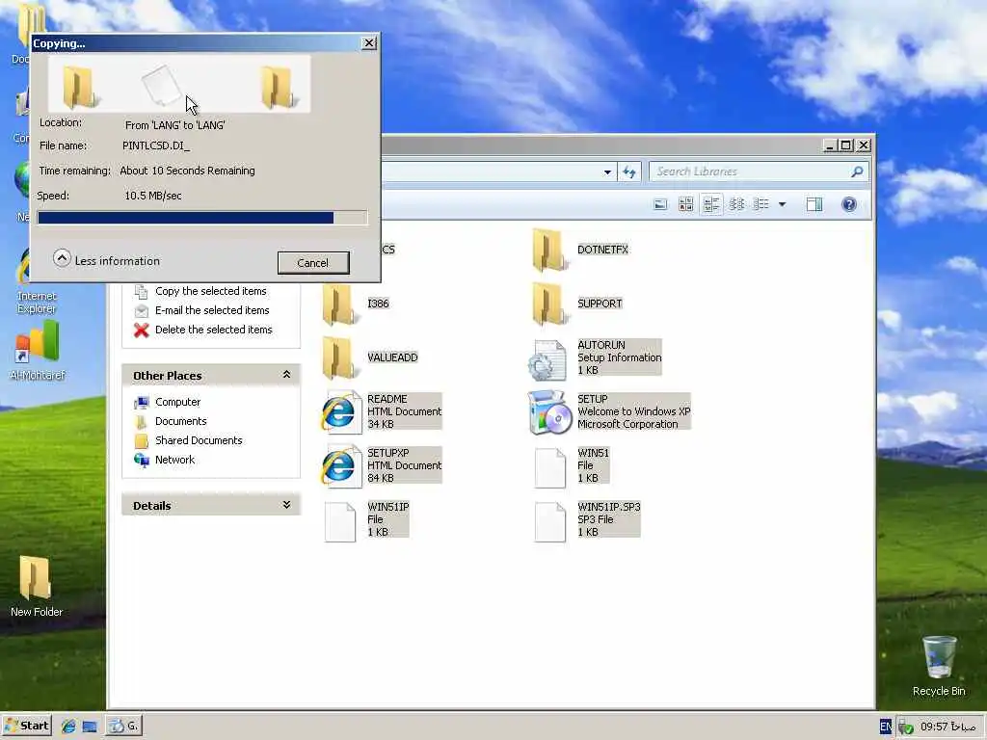Launch Internet Explorer from quick launch
Image resolution: width=987 pixels, height=740 pixels.
point(68,727)
